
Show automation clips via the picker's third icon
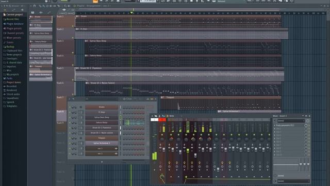pos(48,12)
